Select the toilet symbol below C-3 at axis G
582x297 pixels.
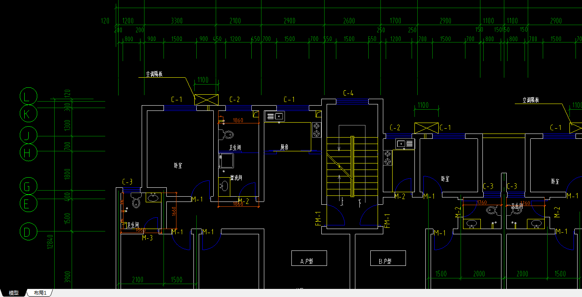(x=136, y=201)
